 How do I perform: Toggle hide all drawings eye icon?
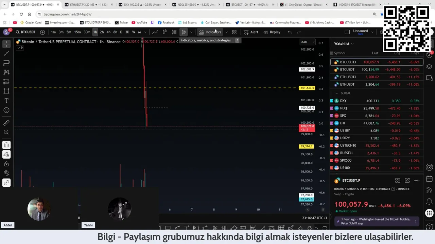[6, 173]
